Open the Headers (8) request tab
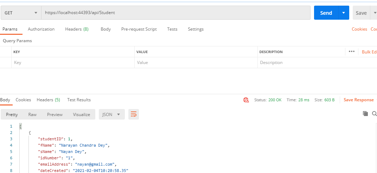Screen dimensions: 377x173 (77, 29)
